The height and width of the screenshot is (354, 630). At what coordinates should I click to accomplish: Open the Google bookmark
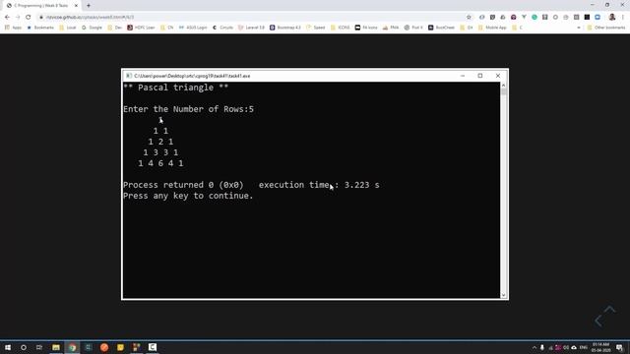(92, 28)
